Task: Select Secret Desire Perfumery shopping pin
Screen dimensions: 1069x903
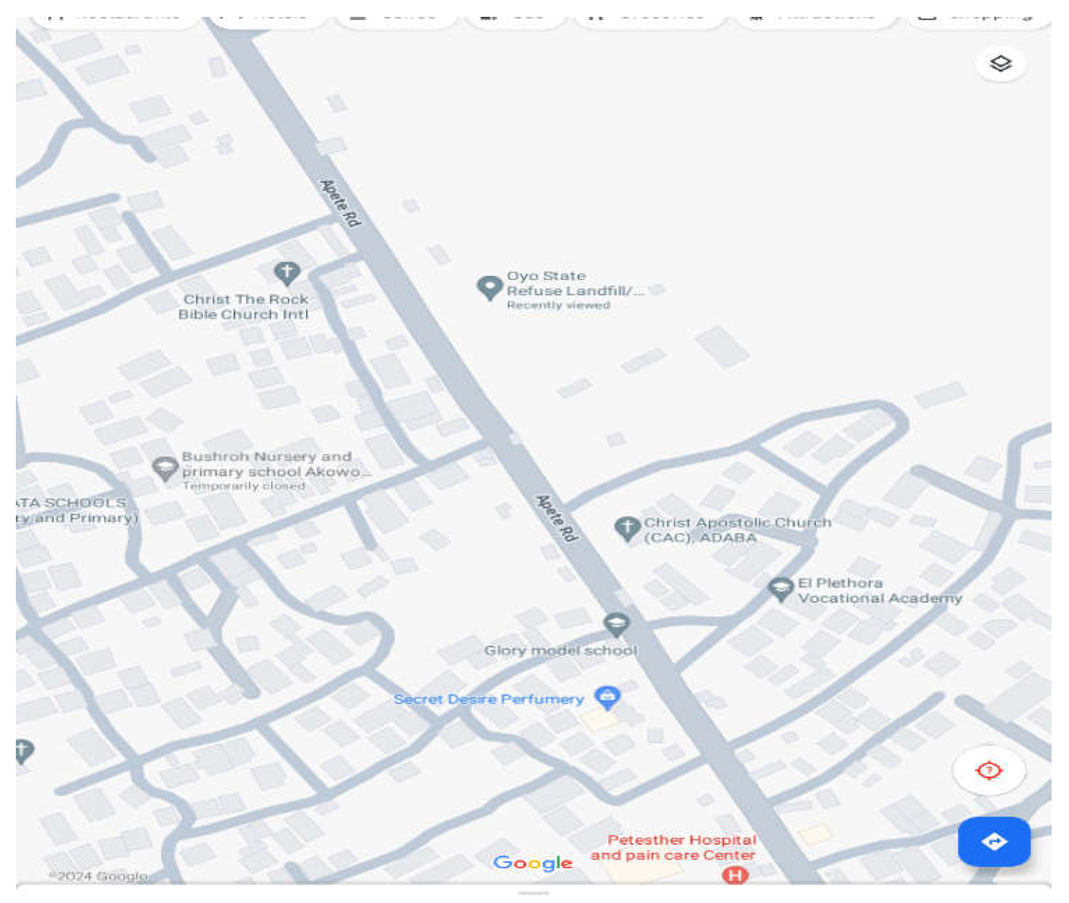Action: click(607, 697)
